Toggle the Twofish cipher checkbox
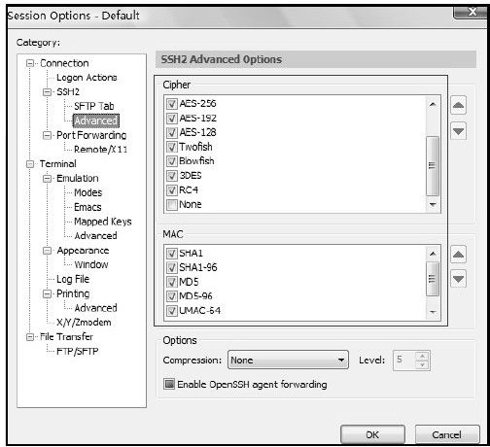This screenshot has height=447, width=490. tap(172, 147)
